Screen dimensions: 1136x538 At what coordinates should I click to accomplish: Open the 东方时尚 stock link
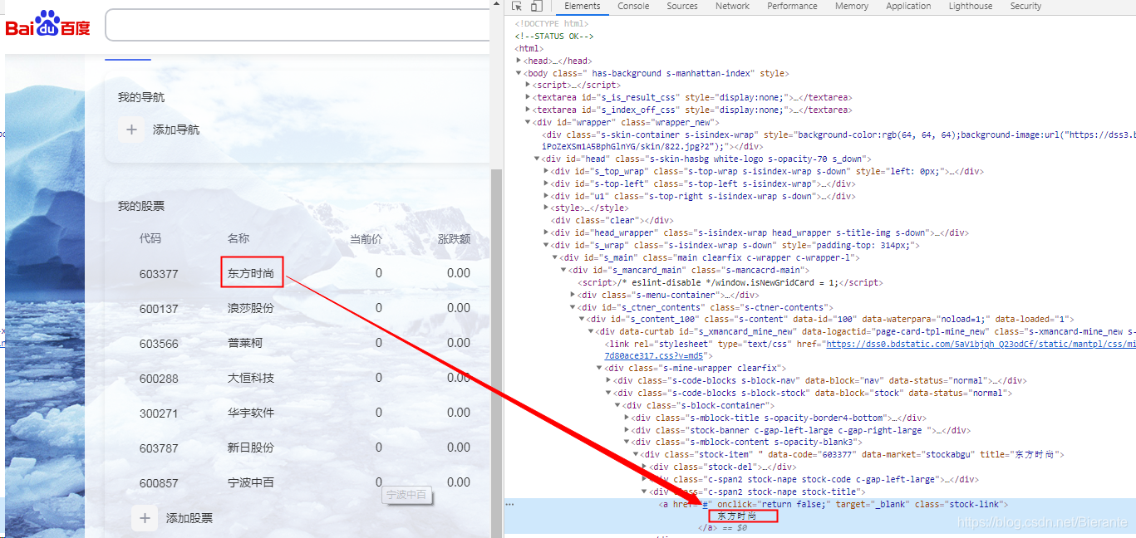click(x=251, y=273)
